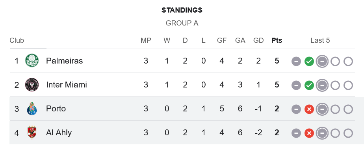Viewport: 364px width, 151px height.
Task: Open the Inter Miami team name link
Action: click(x=67, y=85)
